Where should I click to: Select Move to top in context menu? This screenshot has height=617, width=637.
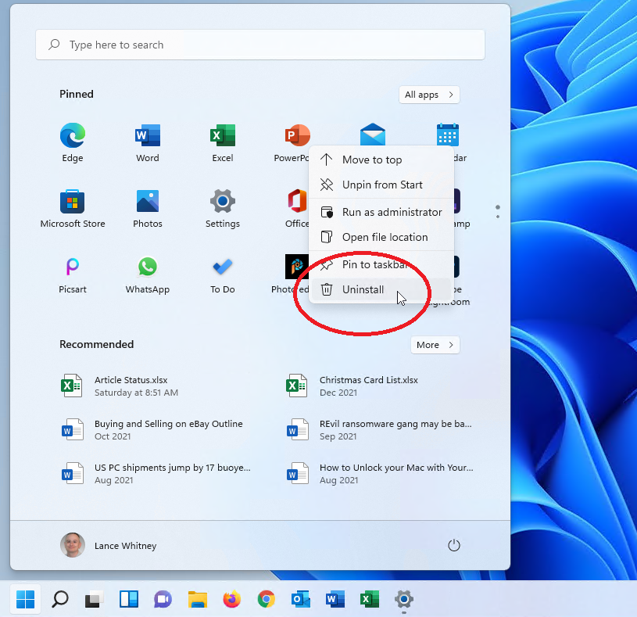tap(381, 160)
